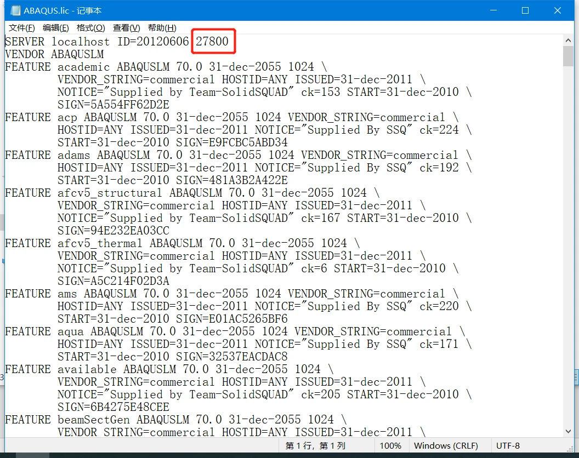Click the window resize grip corner
Screen dimensions: 579x458
tap(570, 448)
